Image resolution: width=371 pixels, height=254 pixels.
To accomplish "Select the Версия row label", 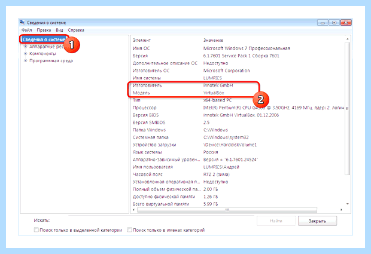I will 140,56.
